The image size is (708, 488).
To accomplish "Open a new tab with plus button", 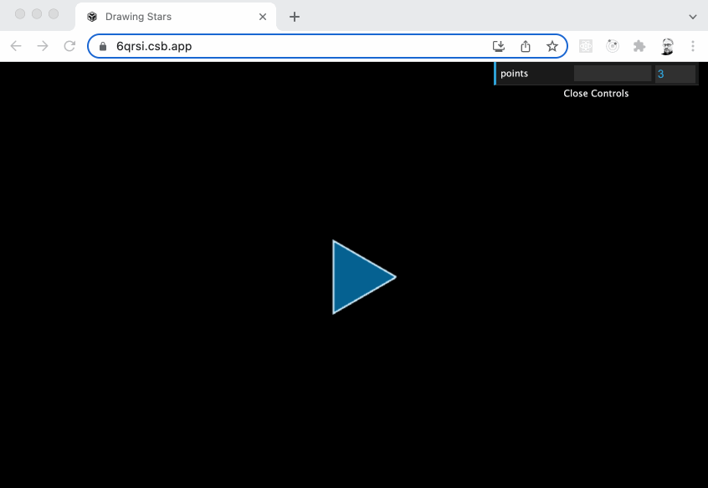I will coord(295,17).
